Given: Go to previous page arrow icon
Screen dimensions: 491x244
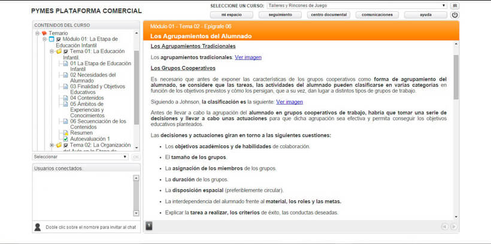Looking at the screenshot, I should coord(444,227).
